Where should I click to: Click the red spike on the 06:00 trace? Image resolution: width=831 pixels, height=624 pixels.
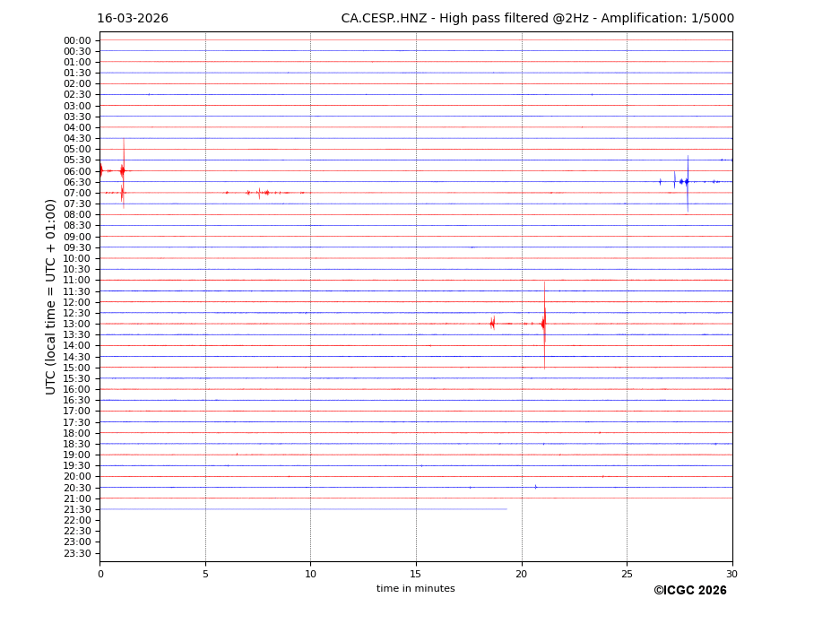click(x=123, y=170)
